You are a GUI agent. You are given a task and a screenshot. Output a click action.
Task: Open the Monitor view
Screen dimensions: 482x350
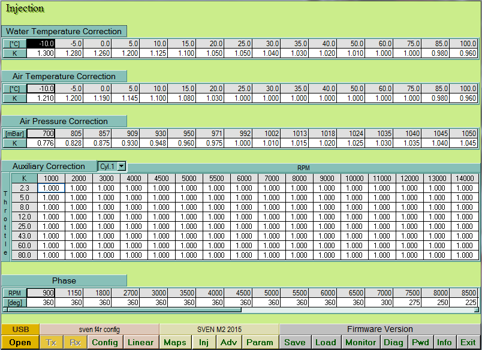point(360,342)
